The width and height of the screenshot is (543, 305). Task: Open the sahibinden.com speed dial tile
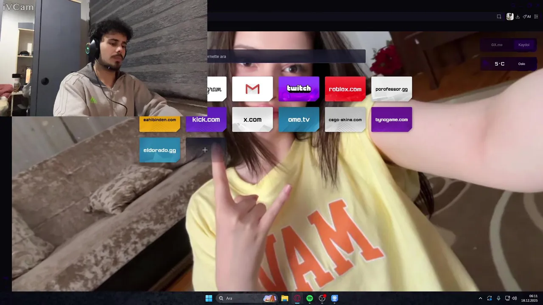(x=160, y=124)
